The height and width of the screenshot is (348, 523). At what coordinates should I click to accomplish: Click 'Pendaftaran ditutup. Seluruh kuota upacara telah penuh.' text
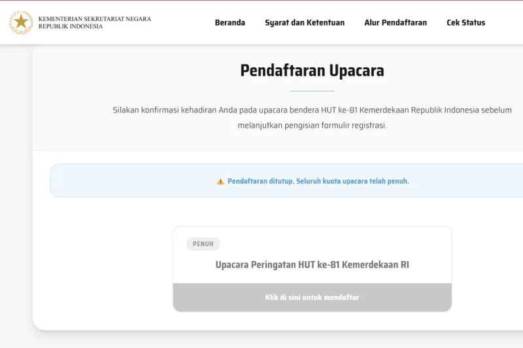(318, 181)
